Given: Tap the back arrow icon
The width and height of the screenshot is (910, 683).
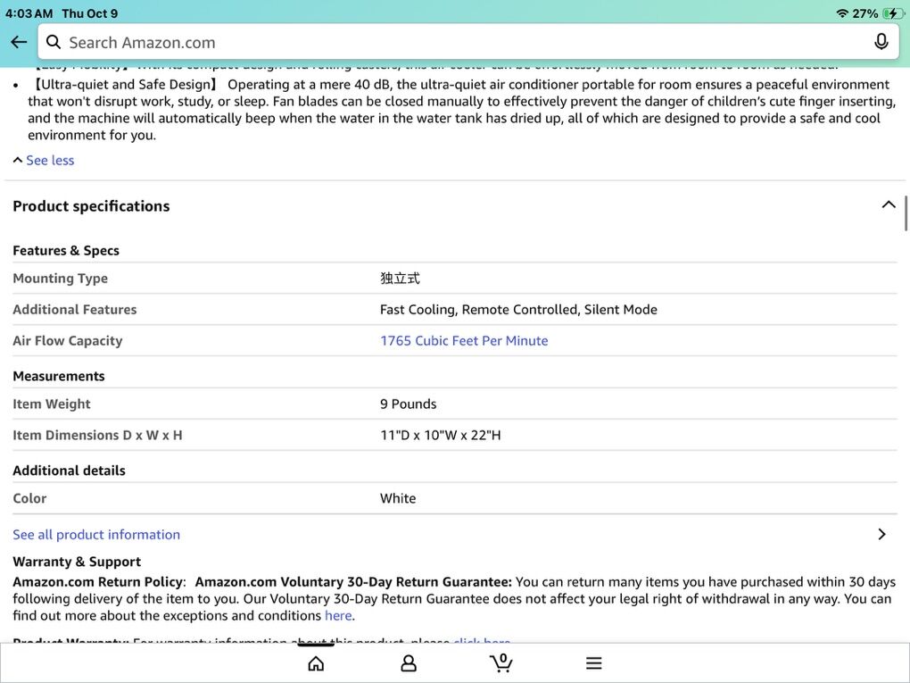Looking at the screenshot, I should (x=19, y=42).
